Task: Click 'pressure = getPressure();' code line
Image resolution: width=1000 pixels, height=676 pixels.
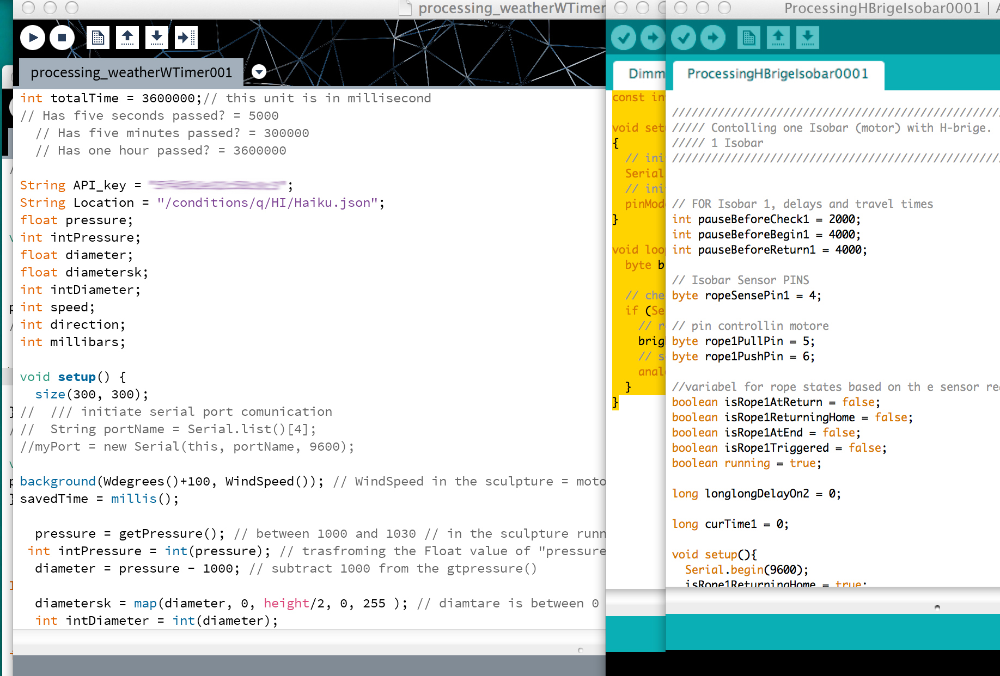Action: coord(130,533)
